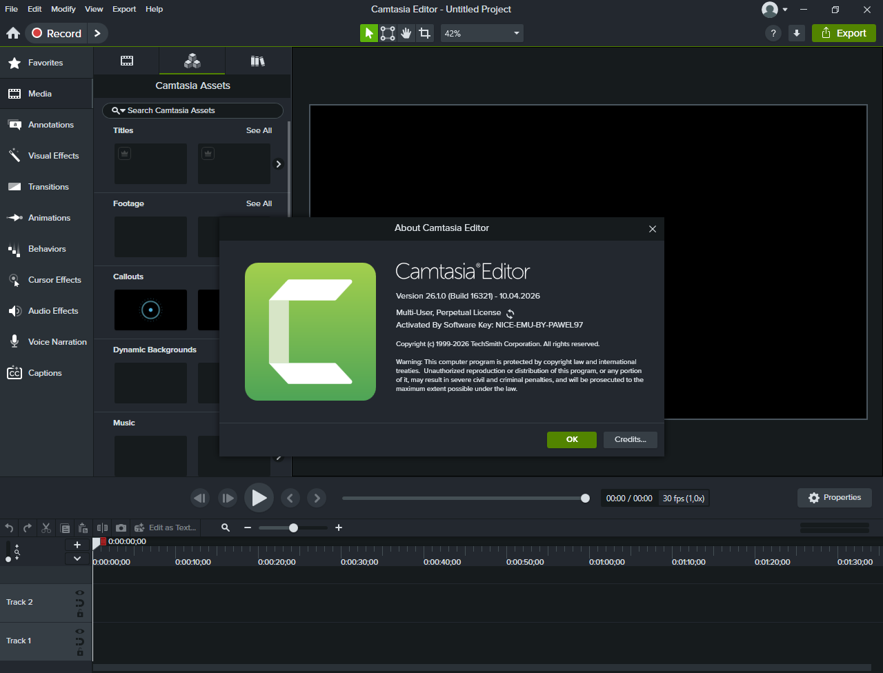Open the Edit menu
Screen dimensions: 883x673
[x=34, y=9]
